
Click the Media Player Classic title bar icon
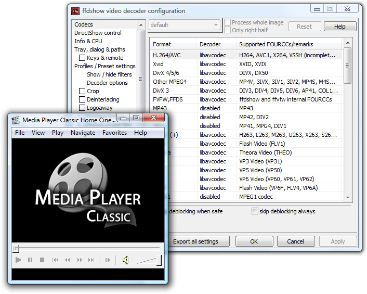coord(16,120)
